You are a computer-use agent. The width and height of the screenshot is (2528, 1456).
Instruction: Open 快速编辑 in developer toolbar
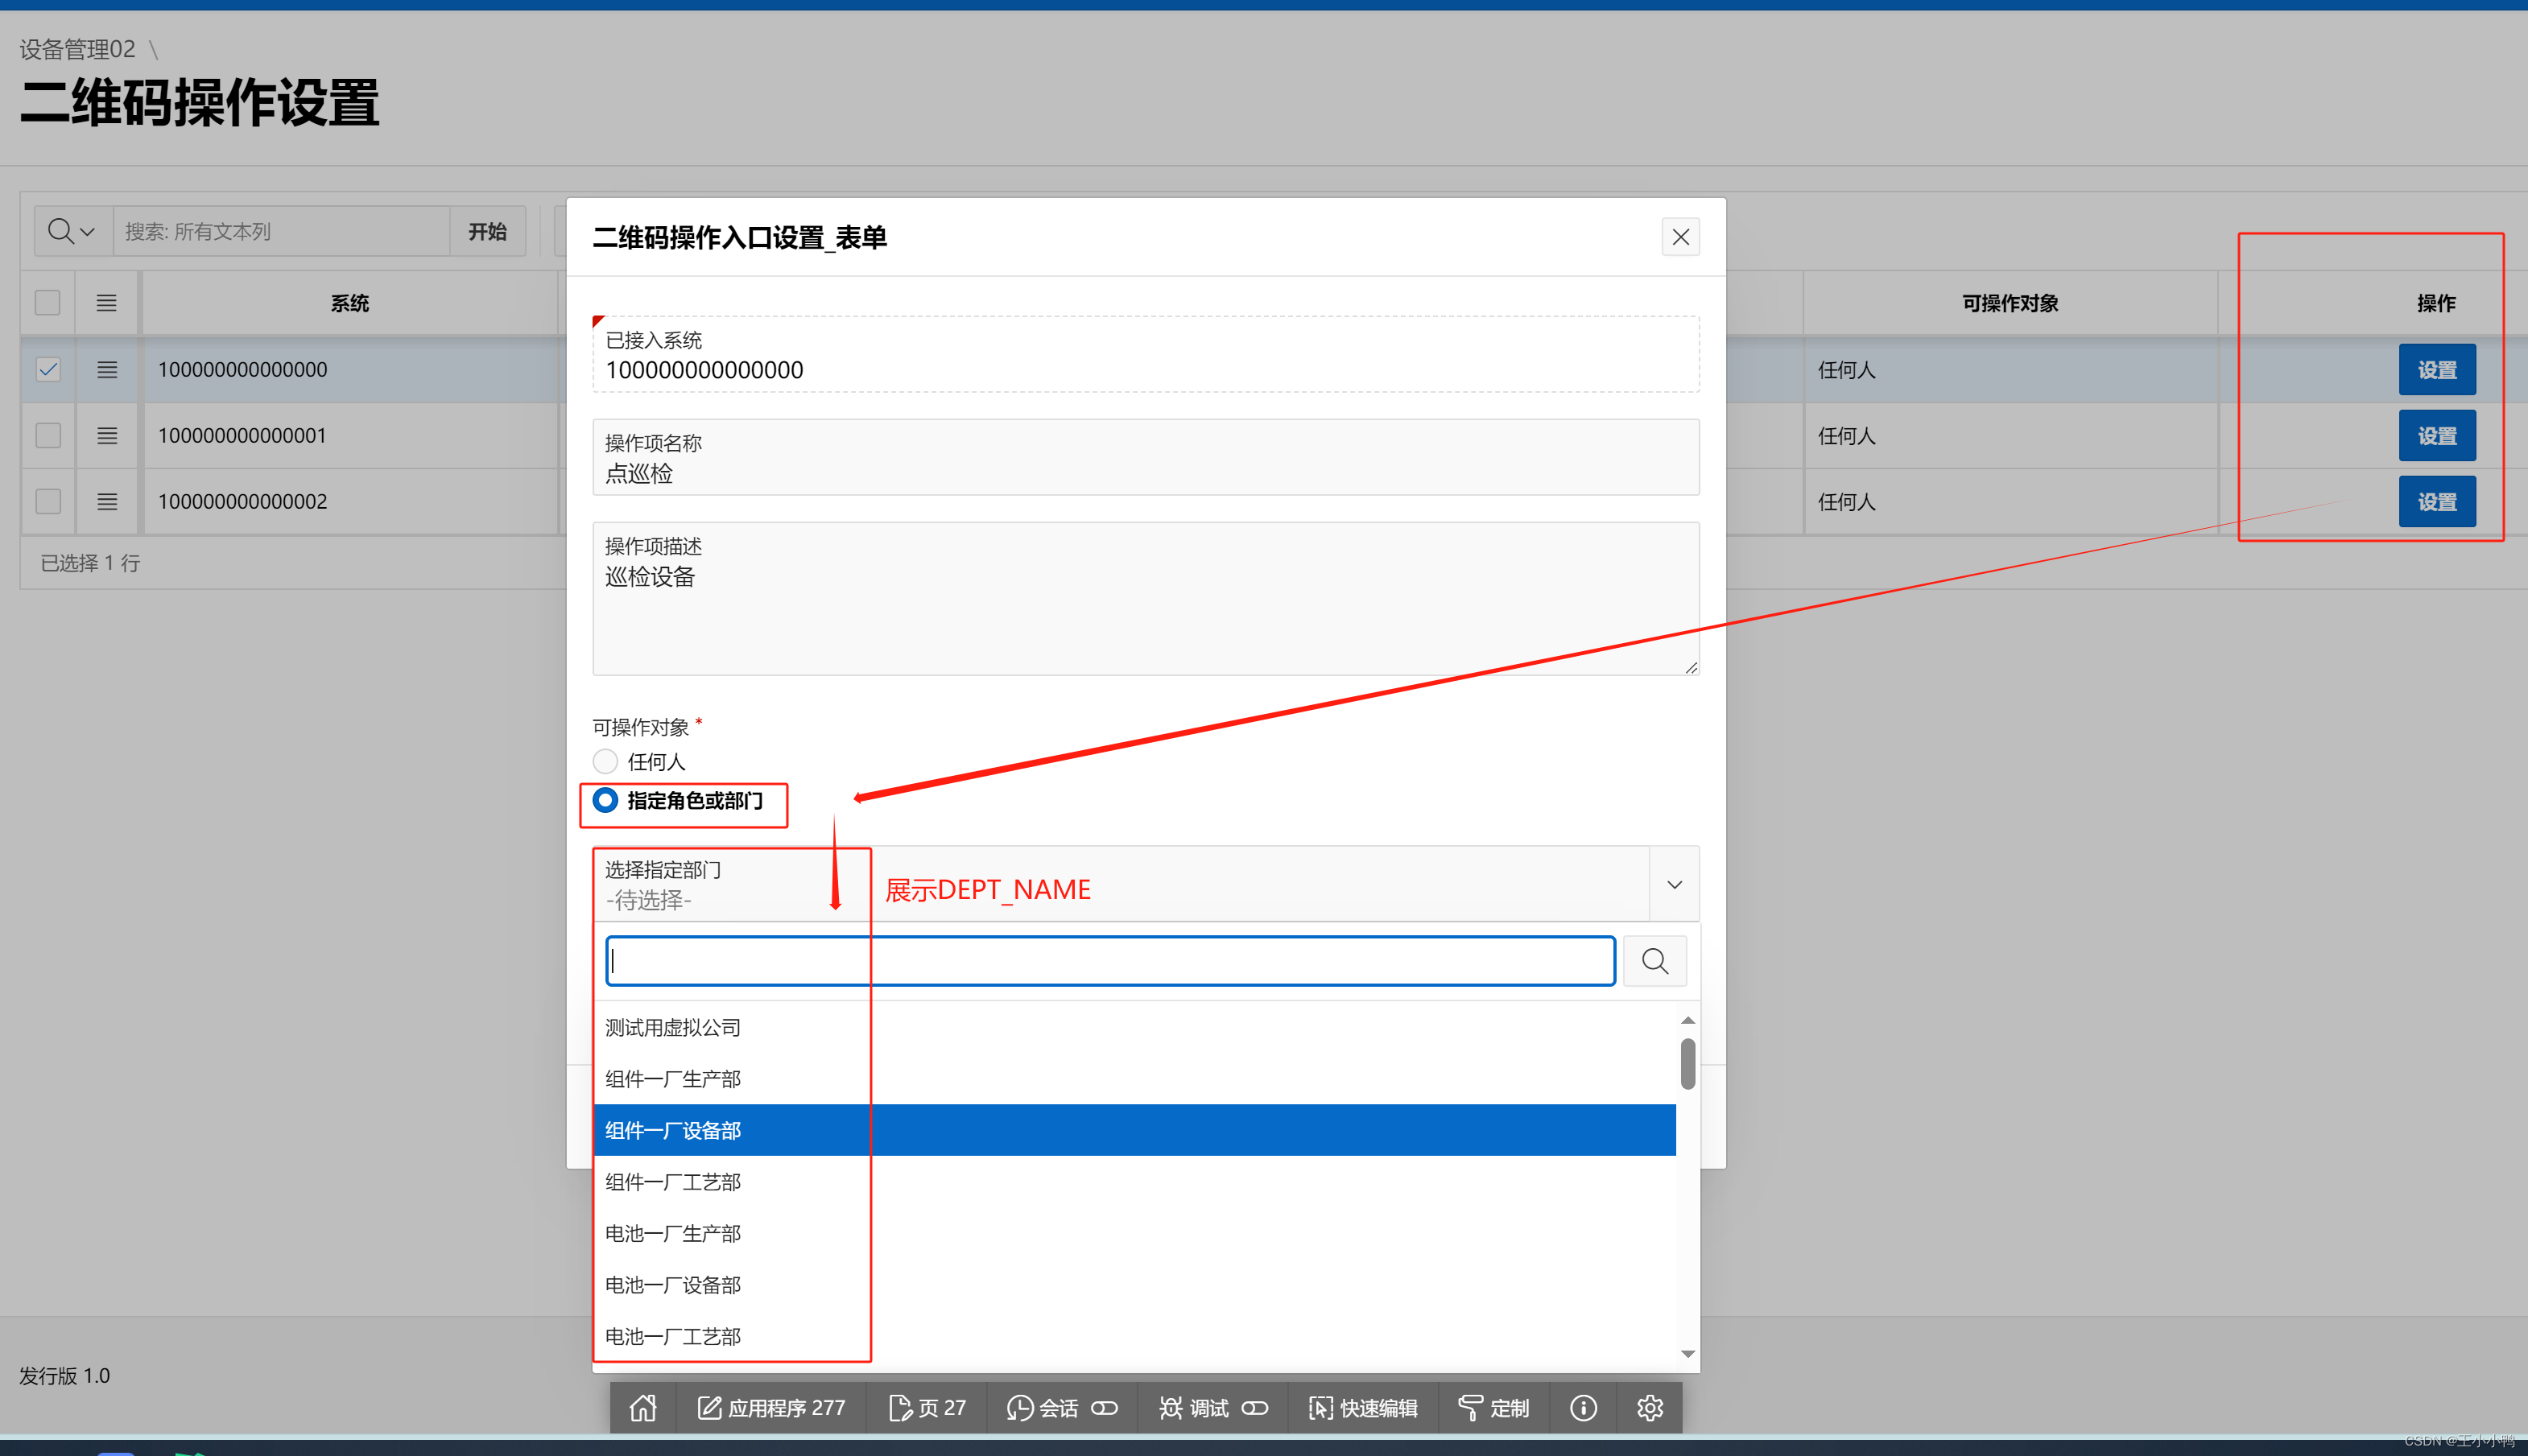point(1363,1408)
